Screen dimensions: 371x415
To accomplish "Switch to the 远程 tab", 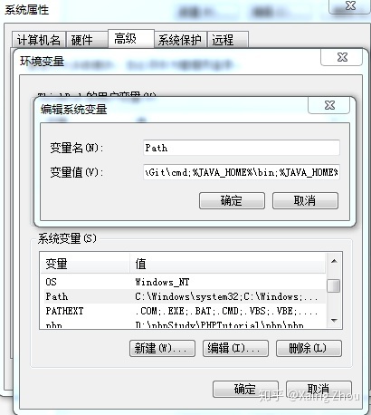I will click(x=228, y=40).
